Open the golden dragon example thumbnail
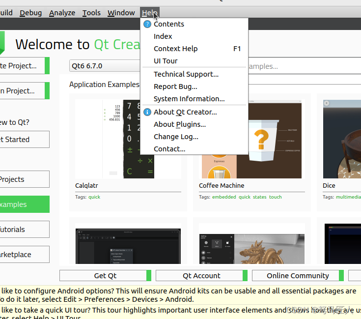 point(251,249)
